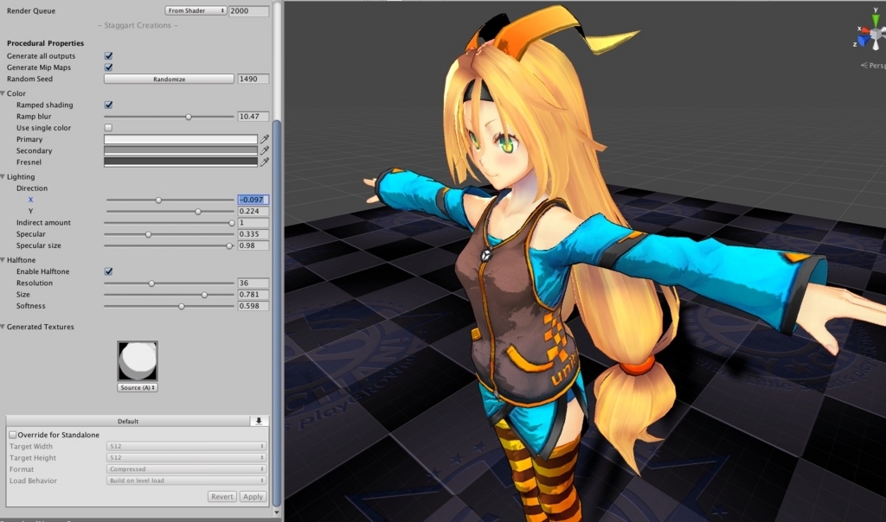Click the inspector scrollbar down arrow
886x522 pixels.
pos(276,512)
